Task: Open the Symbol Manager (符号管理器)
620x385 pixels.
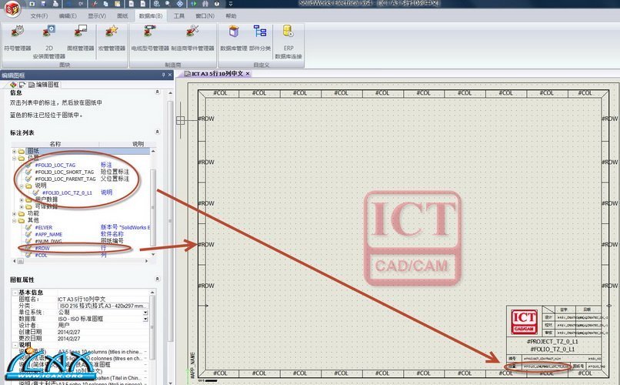Action: coord(18,38)
